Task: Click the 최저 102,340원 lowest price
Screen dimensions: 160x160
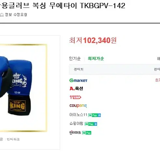Action: [x=93, y=40]
